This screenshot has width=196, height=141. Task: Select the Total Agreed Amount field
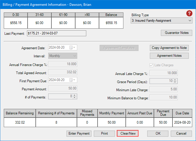pos(63,72)
